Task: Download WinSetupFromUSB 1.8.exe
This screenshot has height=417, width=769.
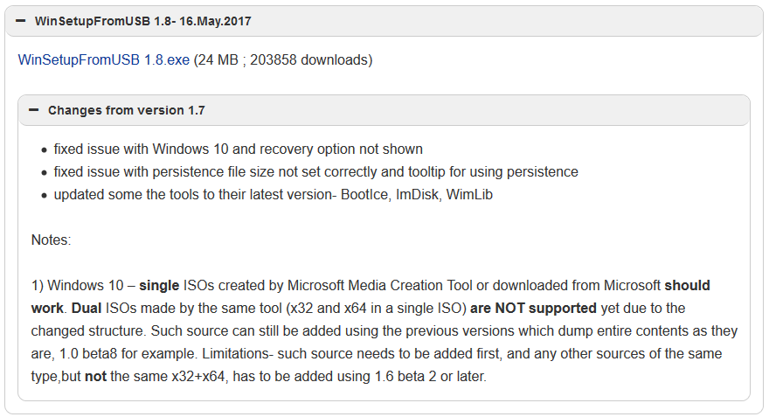Action: pos(103,59)
